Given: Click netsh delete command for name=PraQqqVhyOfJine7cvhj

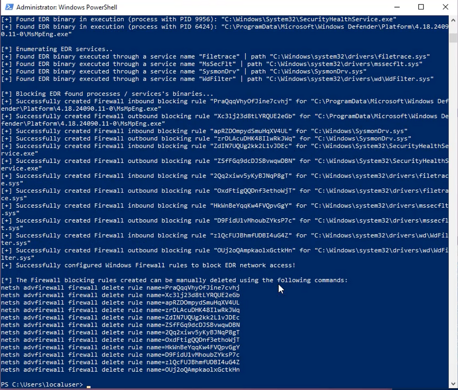Looking at the screenshot, I should point(120,288).
